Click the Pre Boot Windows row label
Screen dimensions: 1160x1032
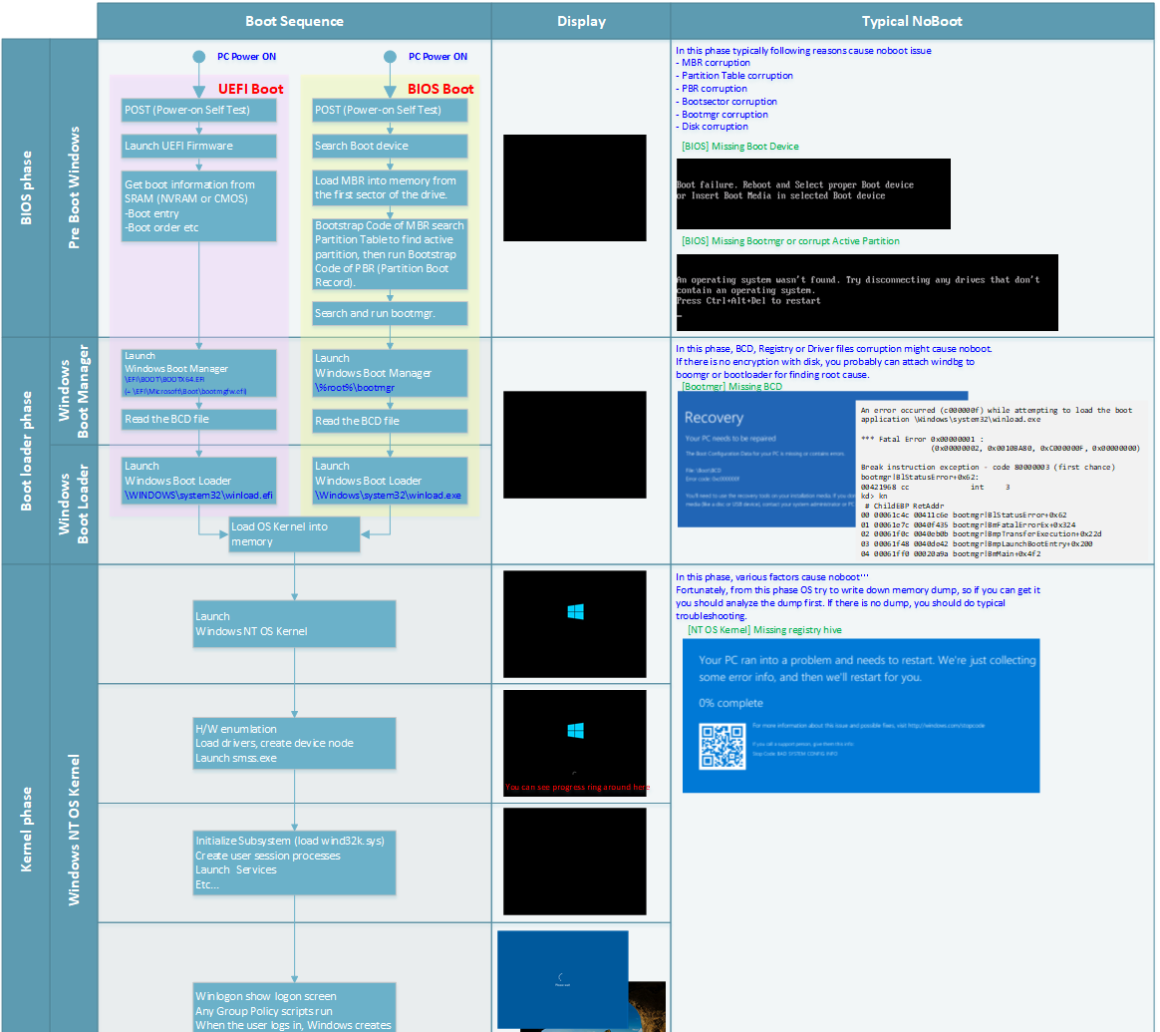pyautogui.click(x=74, y=188)
